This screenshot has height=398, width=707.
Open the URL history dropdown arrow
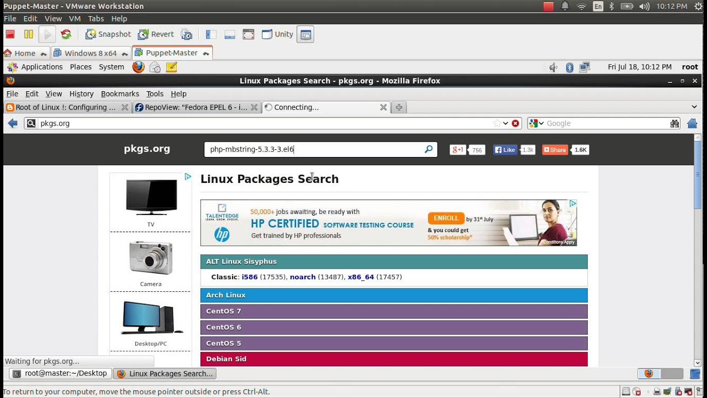pyautogui.click(x=505, y=123)
